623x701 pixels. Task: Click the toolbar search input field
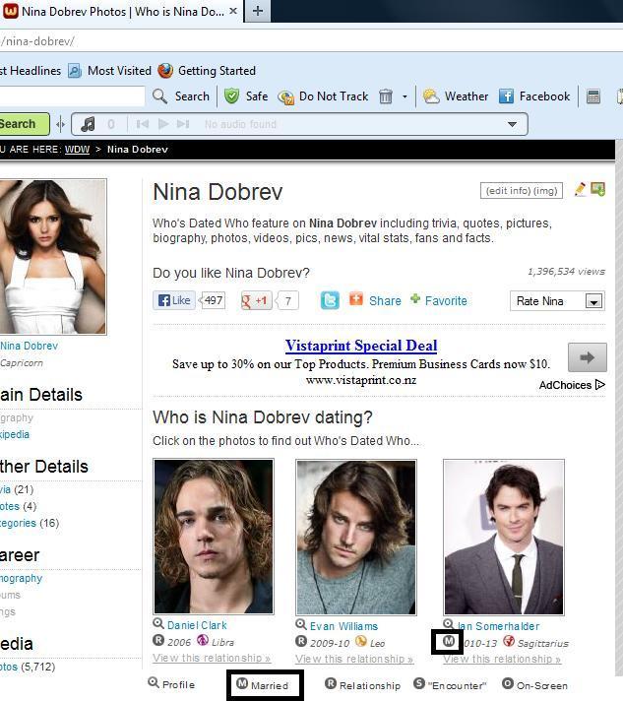[72, 96]
